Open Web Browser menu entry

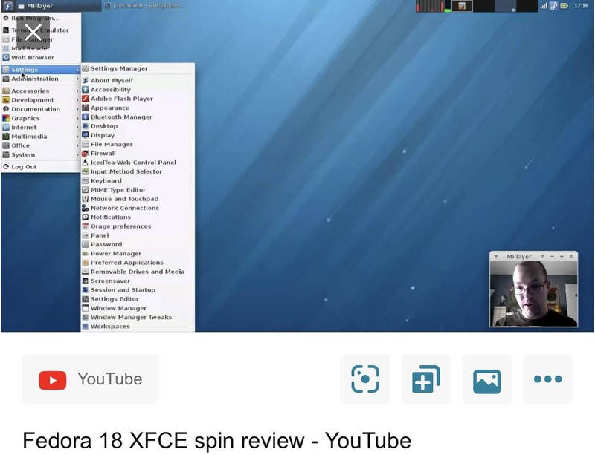[x=41, y=58]
